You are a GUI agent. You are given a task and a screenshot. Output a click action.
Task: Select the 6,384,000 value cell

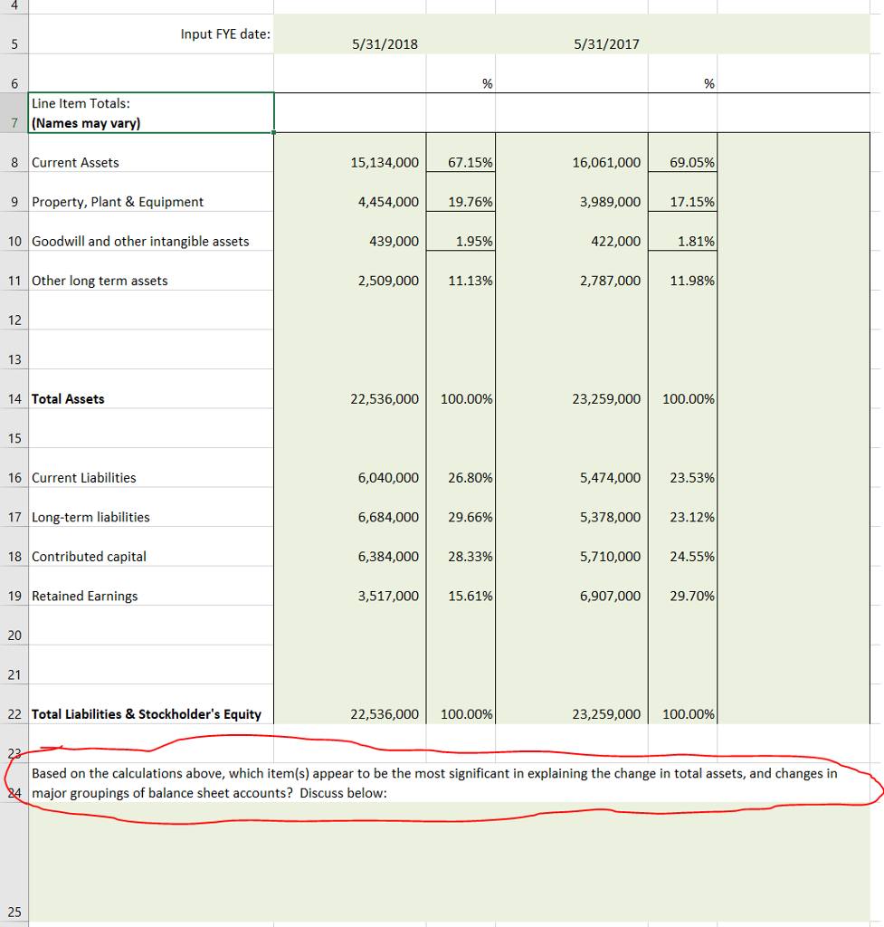[350, 547]
